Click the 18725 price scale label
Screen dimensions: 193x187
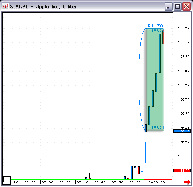click(184, 71)
